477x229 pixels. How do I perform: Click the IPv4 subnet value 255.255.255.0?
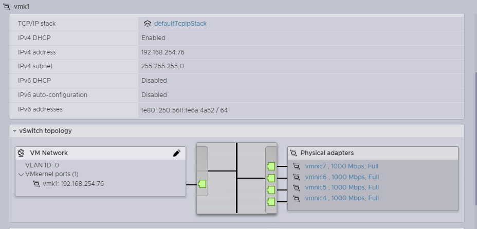click(162, 66)
